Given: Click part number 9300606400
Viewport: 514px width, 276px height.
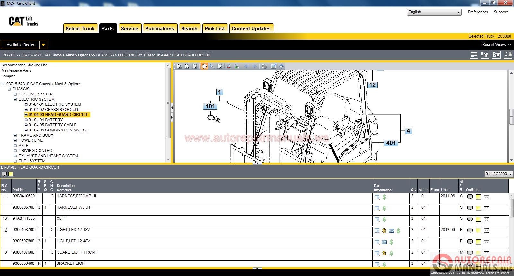Looking at the screenshot, I should [x=23, y=263].
